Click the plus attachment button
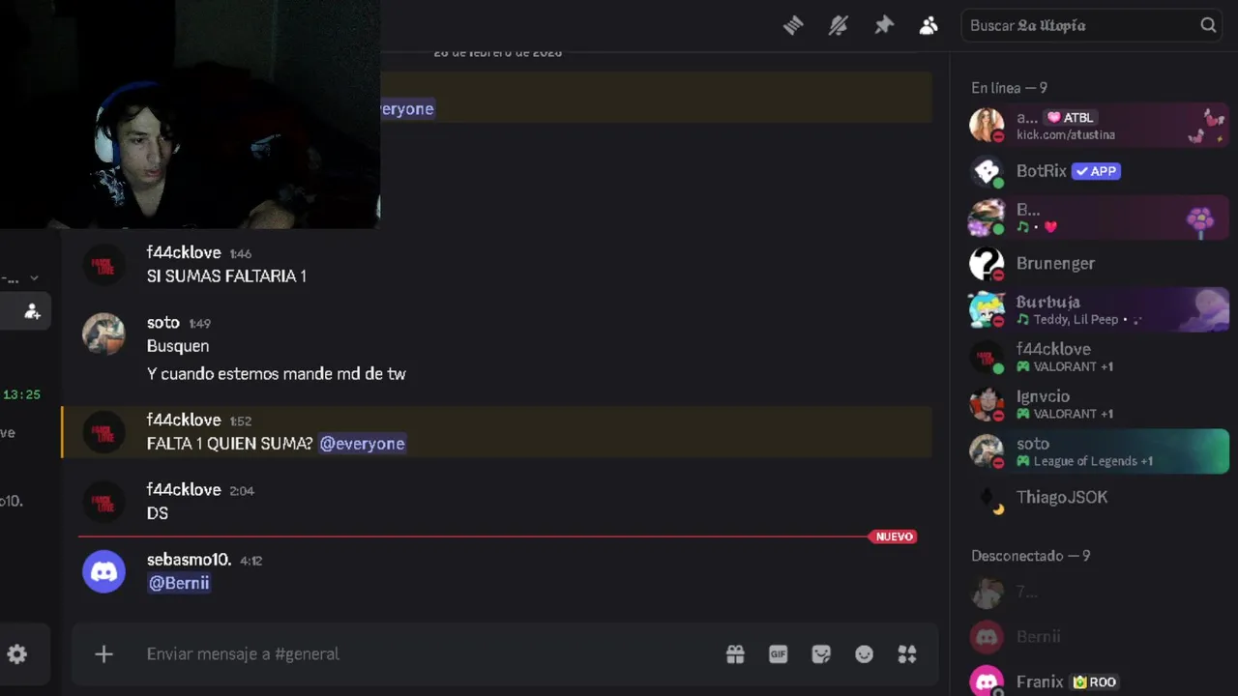Image resolution: width=1238 pixels, height=696 pixels. coord(103,654)
